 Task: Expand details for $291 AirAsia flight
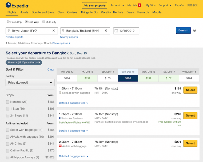point(73,156)
